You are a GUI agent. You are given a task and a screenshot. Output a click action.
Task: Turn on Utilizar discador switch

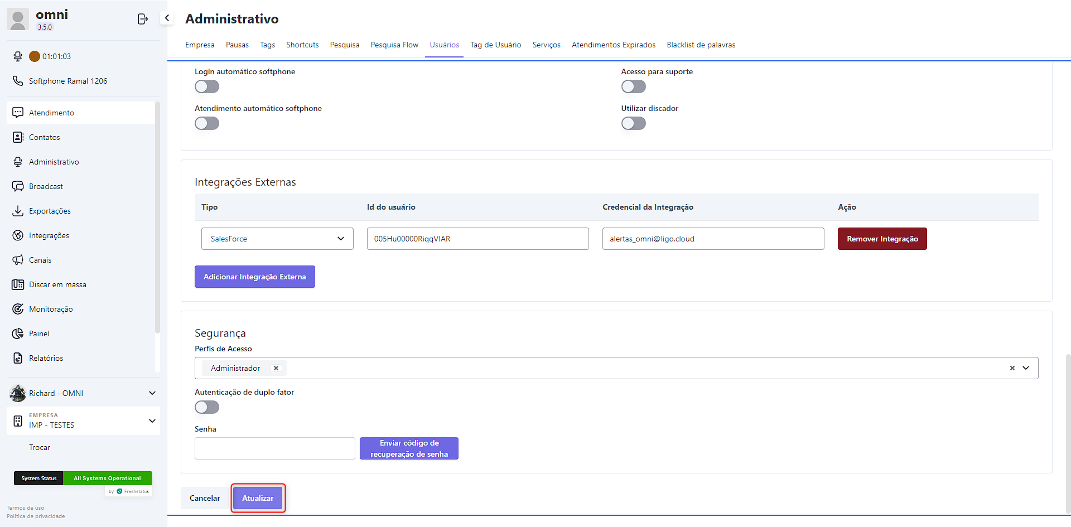(x=633, y=123)
